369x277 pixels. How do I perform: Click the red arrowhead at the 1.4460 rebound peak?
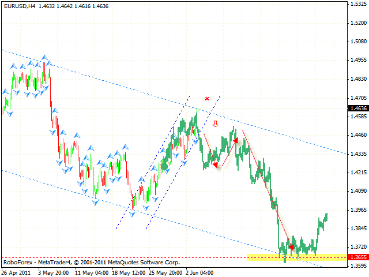point(236,140)
